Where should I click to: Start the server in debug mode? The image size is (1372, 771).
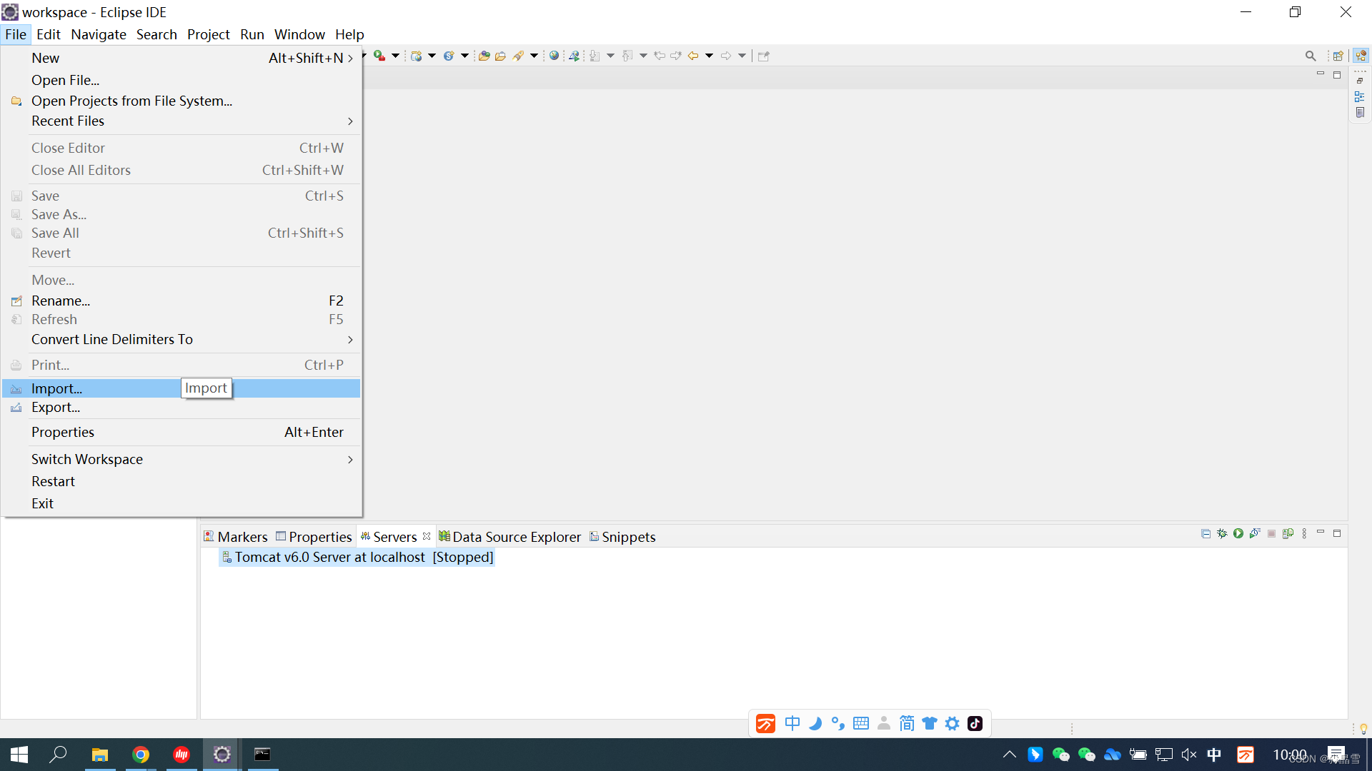[x=1222, y=534]
